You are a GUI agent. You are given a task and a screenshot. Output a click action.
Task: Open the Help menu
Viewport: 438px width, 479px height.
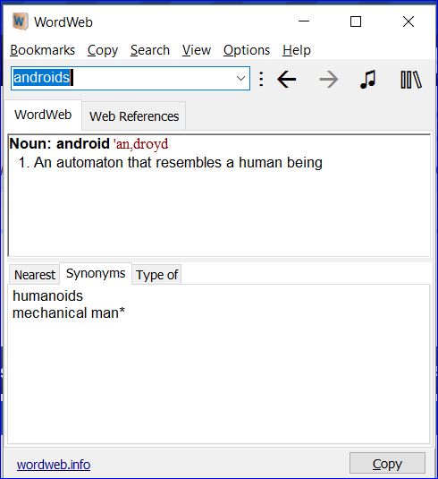[x=297, y=50]
